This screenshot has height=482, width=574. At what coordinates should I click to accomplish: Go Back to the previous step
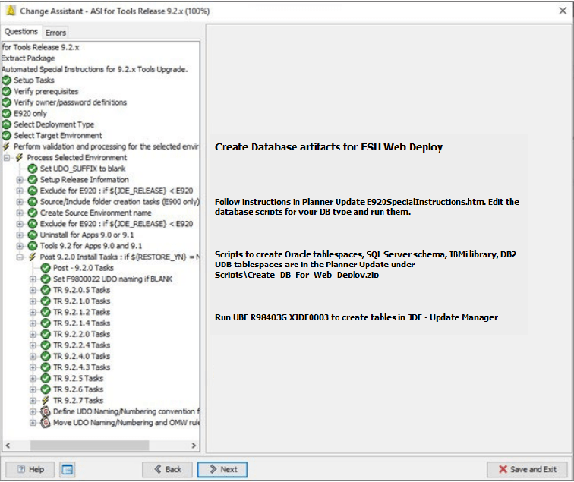(167, 469)
